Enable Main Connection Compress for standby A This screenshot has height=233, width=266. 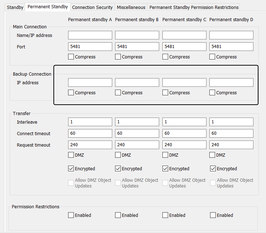coord(71,57)
